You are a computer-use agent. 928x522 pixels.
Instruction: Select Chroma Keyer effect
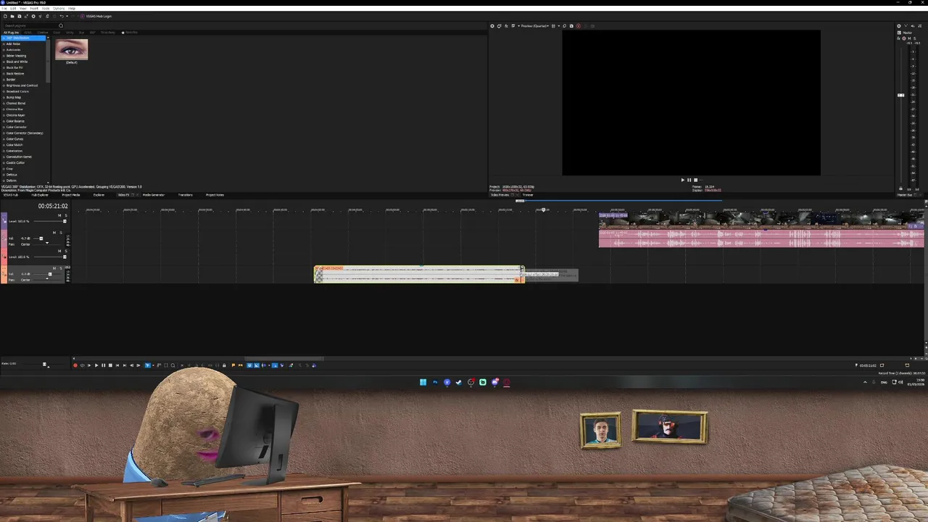(x=15, y=115)
